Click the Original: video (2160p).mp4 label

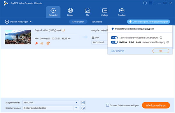(x=48, y=30)
